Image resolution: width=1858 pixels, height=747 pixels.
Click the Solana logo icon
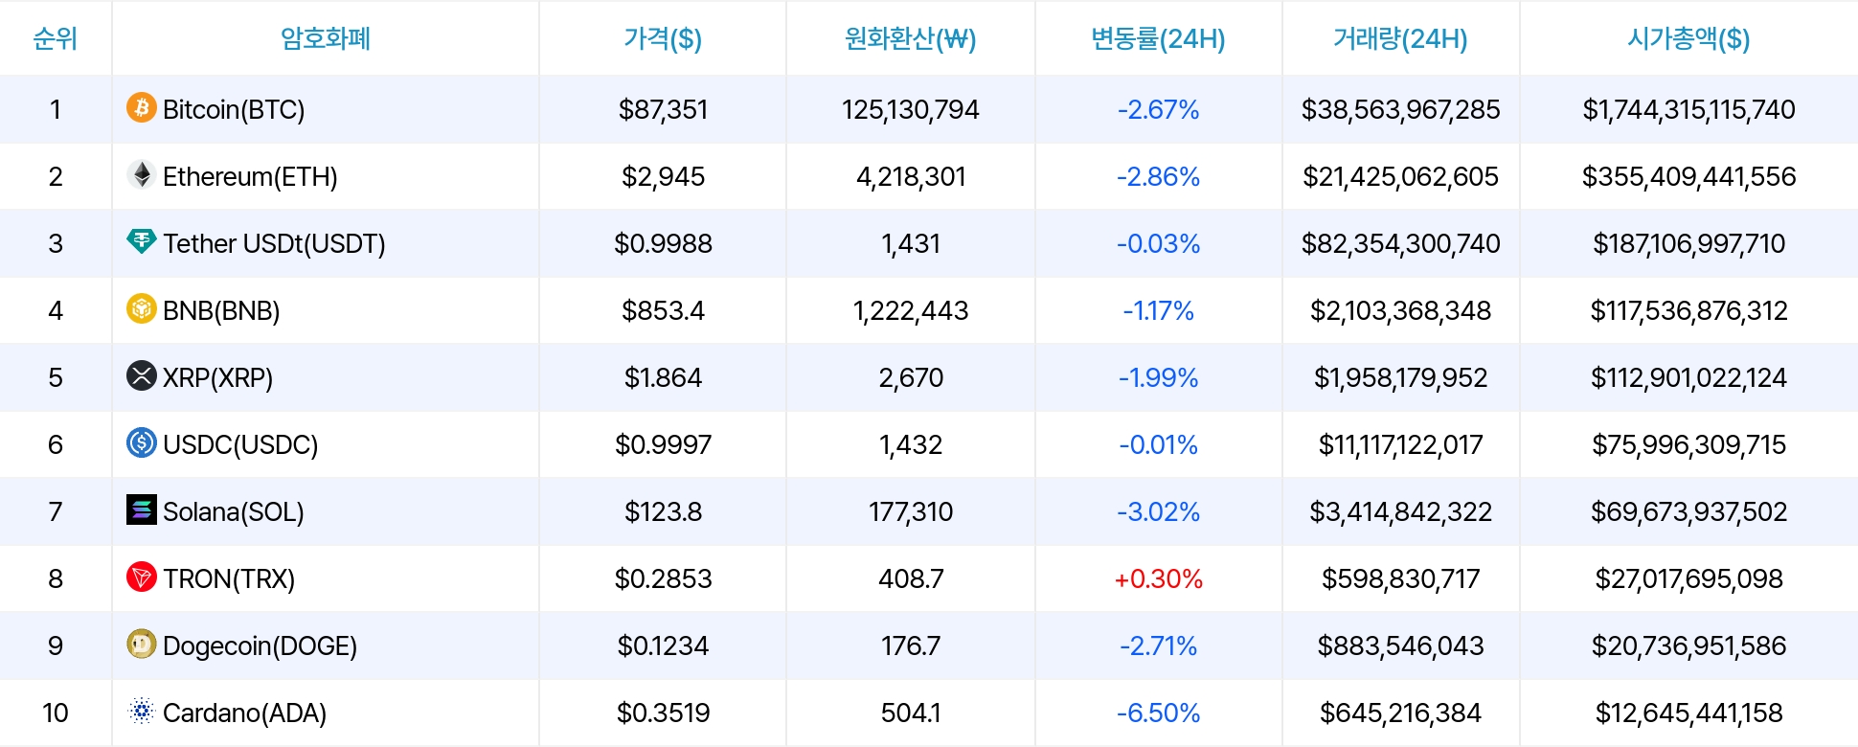[x=142, y=509]
